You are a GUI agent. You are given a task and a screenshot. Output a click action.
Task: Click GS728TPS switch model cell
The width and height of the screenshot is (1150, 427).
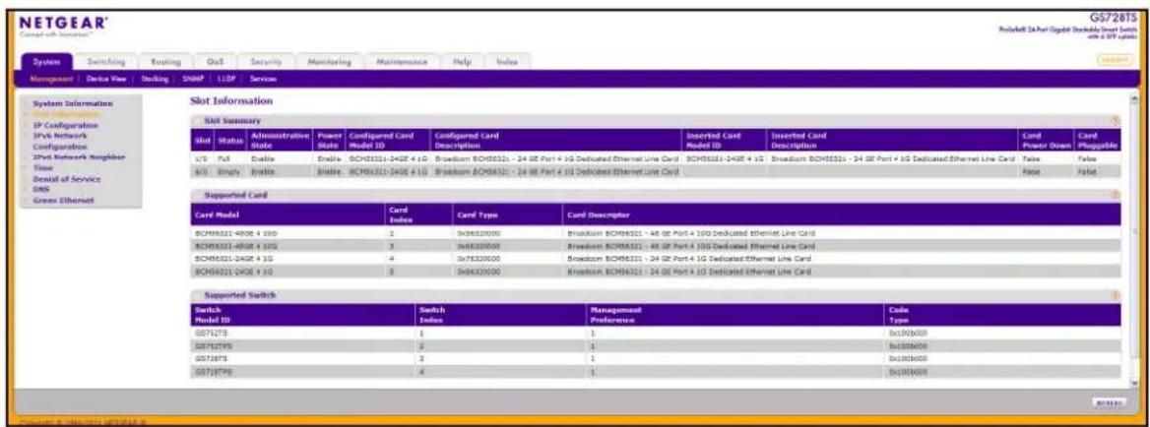click(212, 372)
